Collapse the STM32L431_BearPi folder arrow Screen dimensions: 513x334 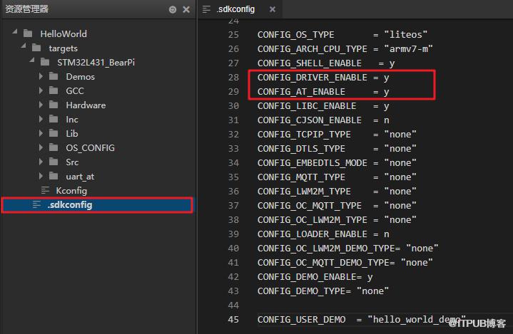(31, 61)
